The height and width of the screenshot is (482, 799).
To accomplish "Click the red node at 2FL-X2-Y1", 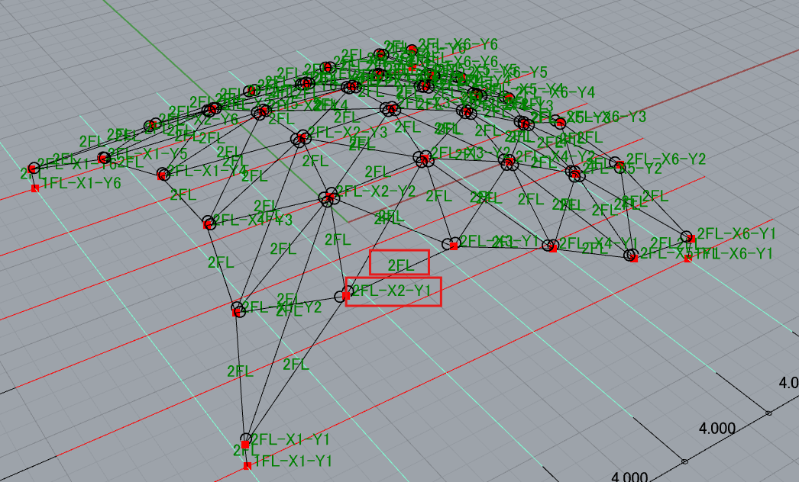I will 346,295.
